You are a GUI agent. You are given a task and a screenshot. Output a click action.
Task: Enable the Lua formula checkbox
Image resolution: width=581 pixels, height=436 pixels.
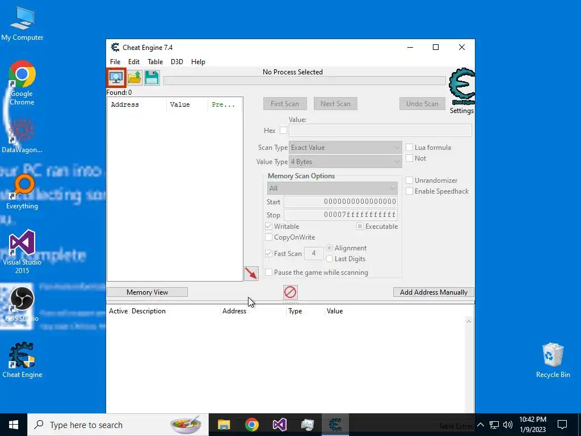tap(409, 147)
